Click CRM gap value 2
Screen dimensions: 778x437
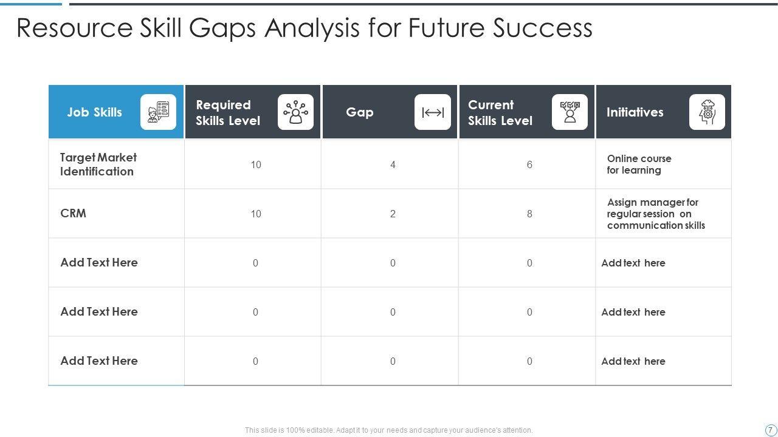click(x=393, y=214)
